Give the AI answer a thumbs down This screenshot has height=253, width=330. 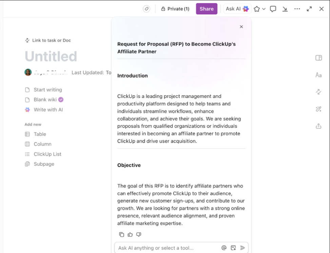pos(138,234)
